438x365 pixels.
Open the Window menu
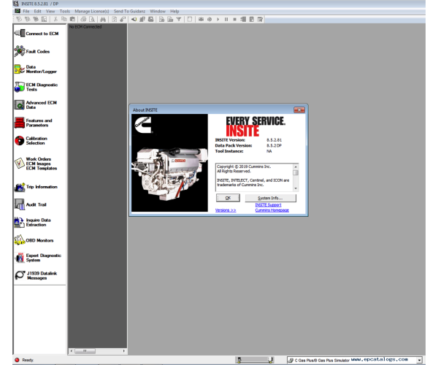(x=158, y=11)
